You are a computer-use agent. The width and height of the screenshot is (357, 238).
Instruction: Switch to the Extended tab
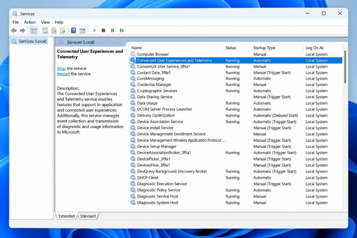click(x=67, y=216)
